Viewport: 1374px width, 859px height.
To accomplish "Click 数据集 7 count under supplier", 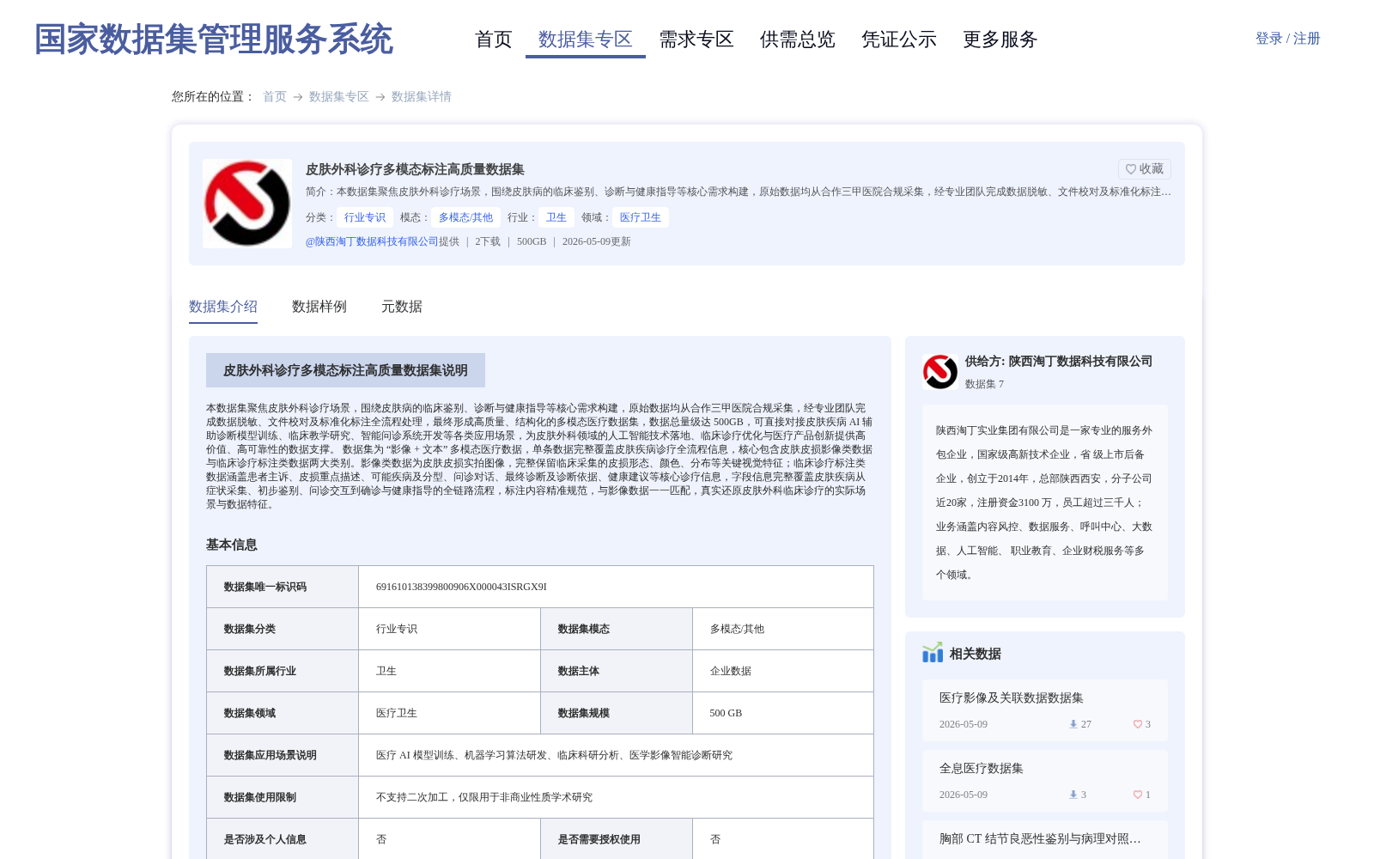I will tap(984, 384).
